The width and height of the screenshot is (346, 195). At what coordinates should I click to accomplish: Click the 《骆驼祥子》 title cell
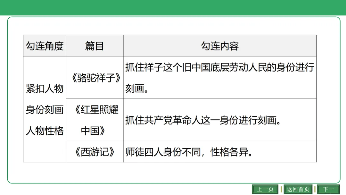[95, 78]
